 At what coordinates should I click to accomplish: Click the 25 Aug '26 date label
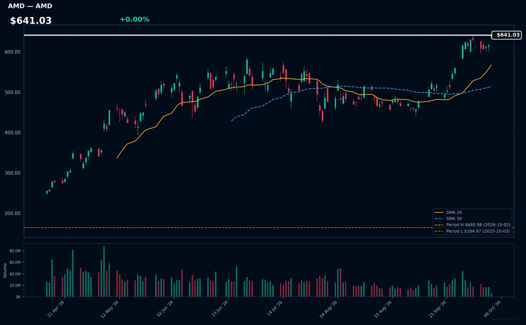pyautogui.click(x=383, y=309)
